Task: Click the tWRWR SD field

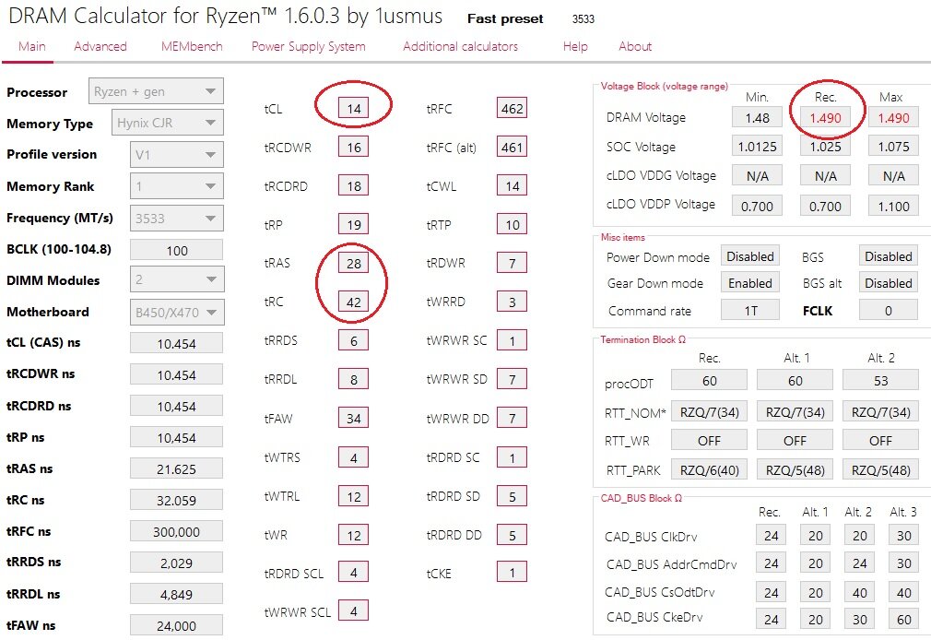Action: coord(512,379)
